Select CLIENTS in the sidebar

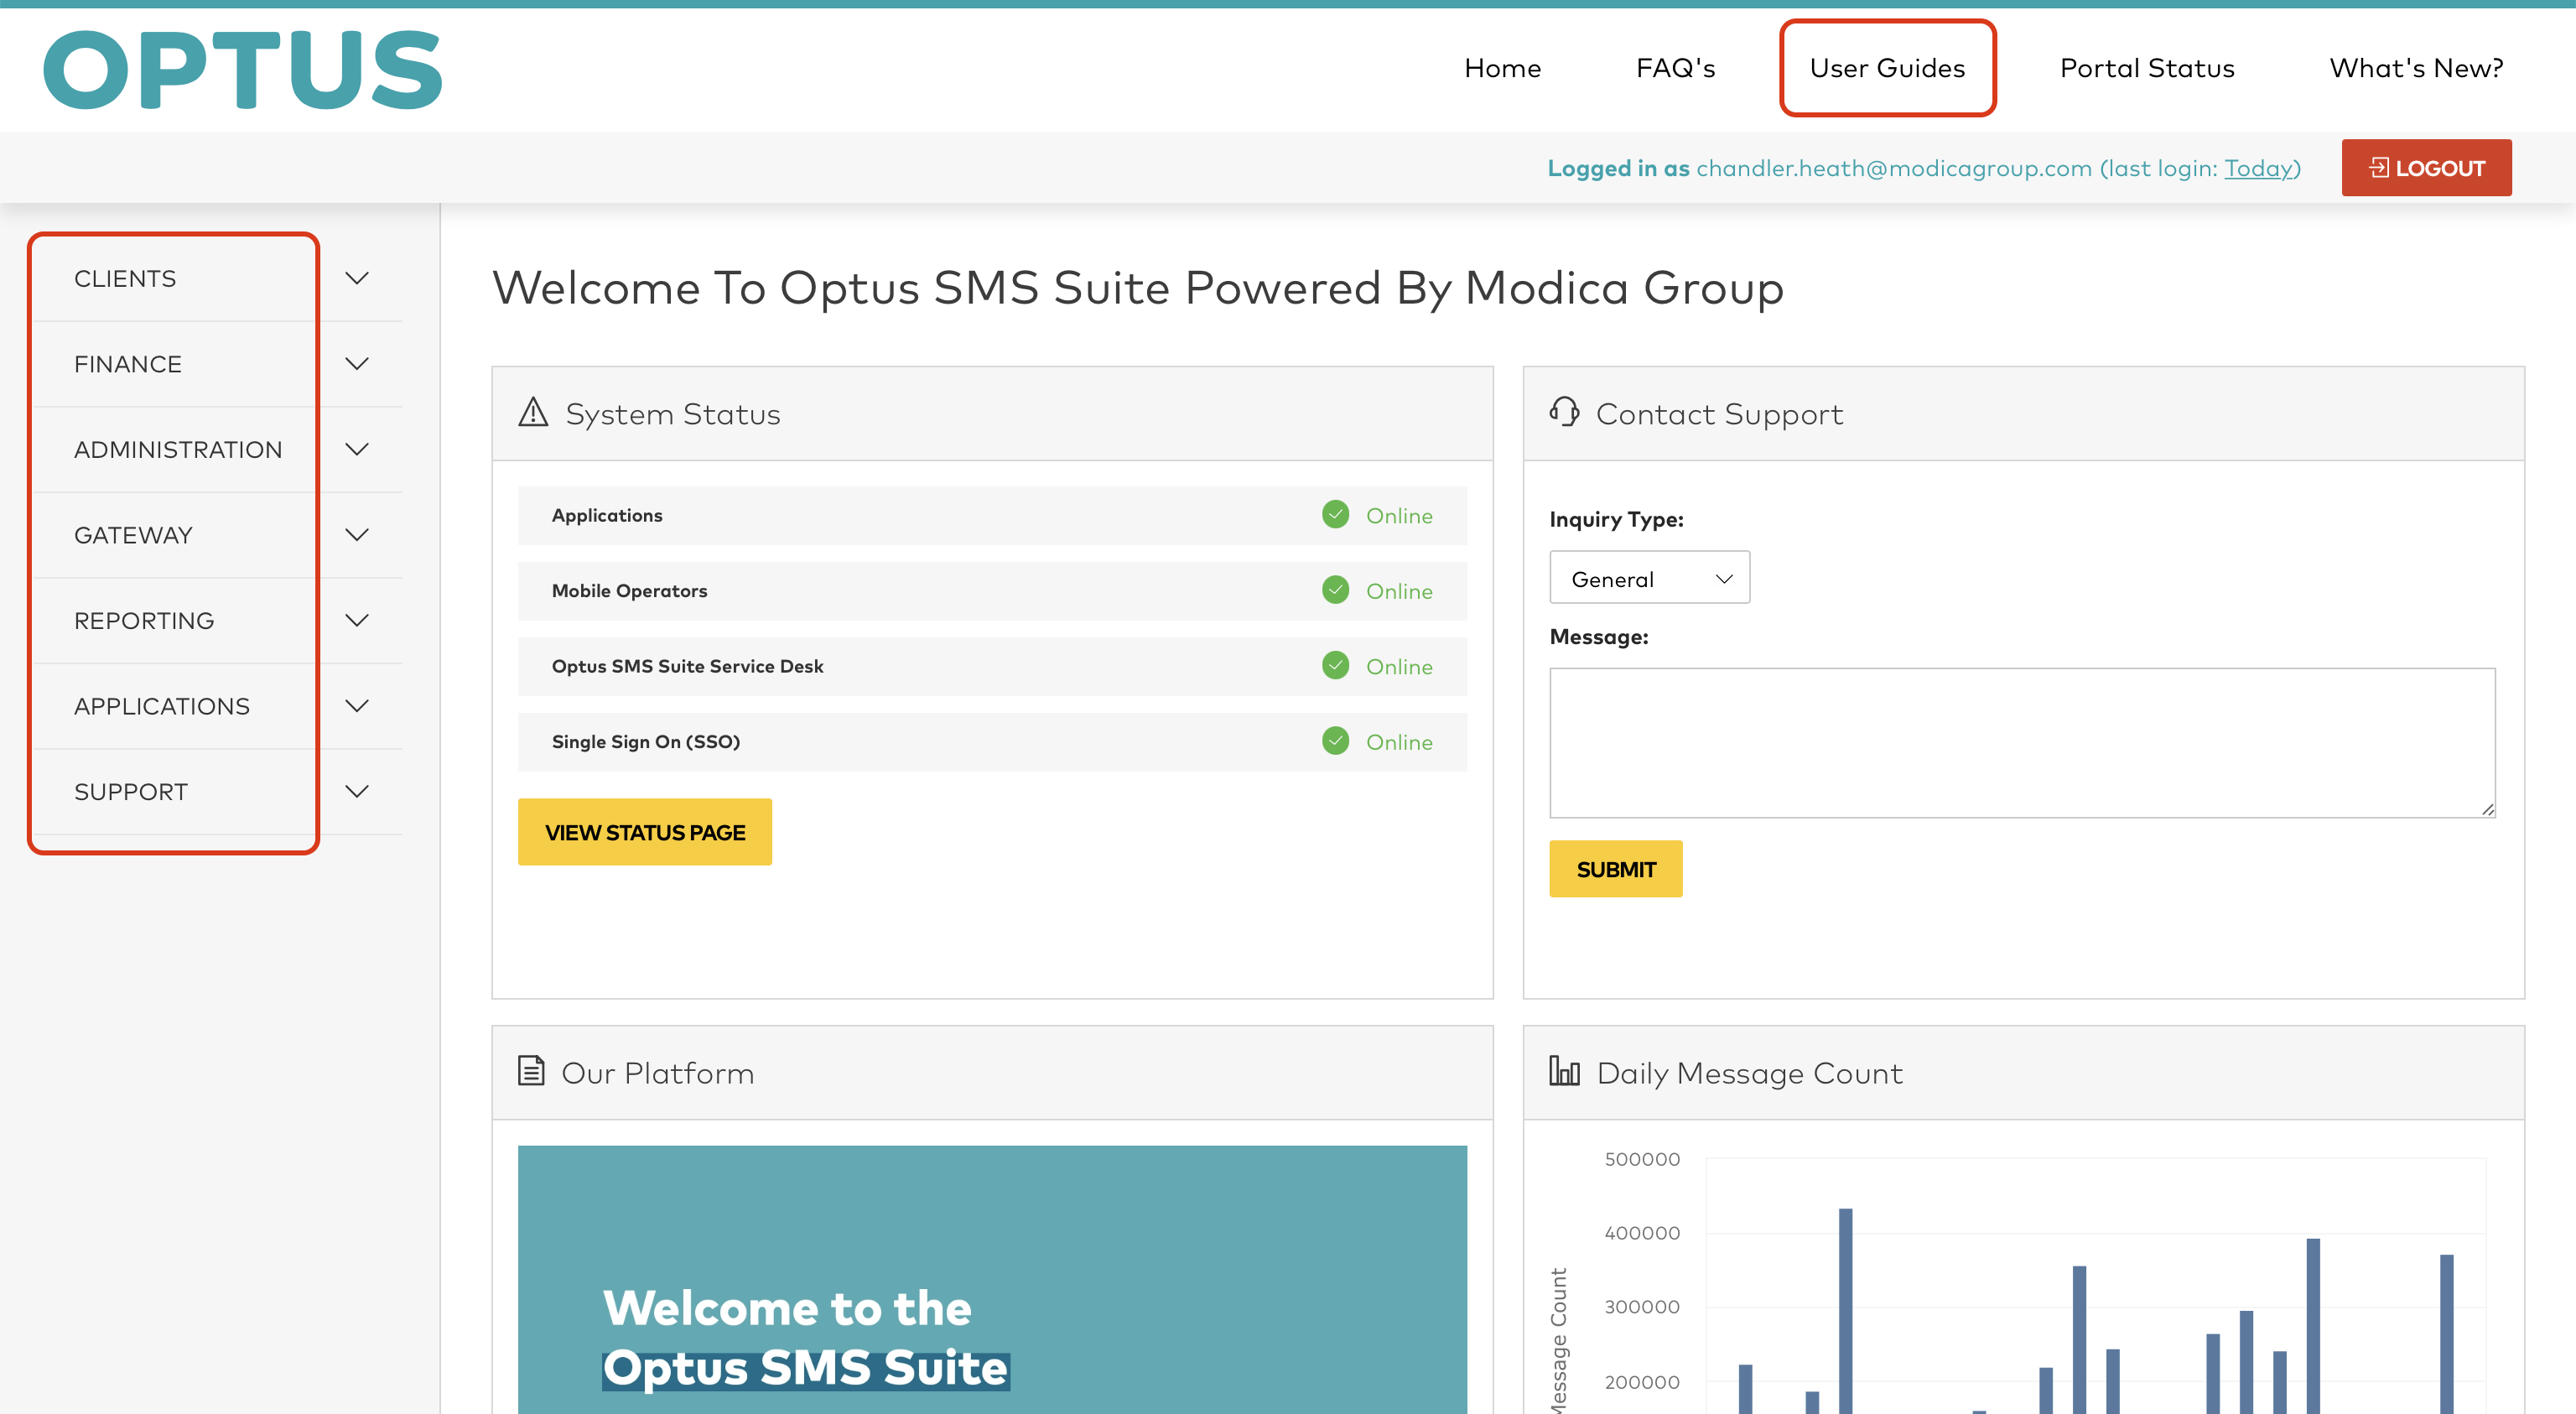tap(125, 278)
